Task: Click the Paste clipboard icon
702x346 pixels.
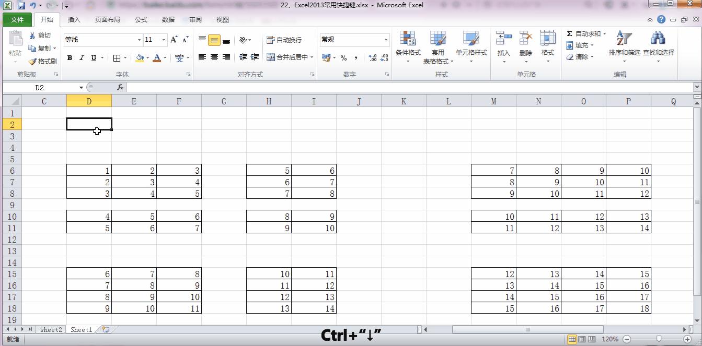Action: tap(15, 39)
